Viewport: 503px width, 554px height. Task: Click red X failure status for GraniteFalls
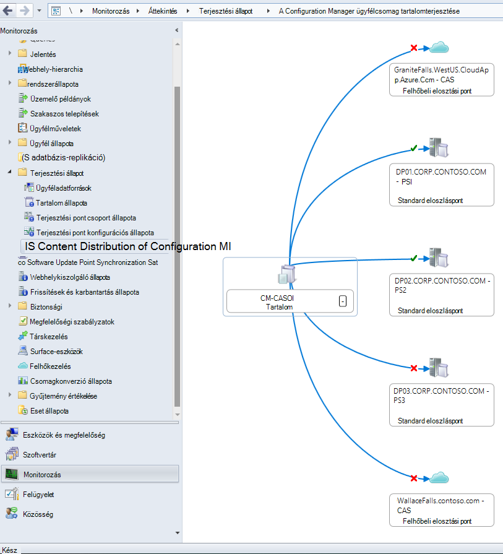coord(414,48)
